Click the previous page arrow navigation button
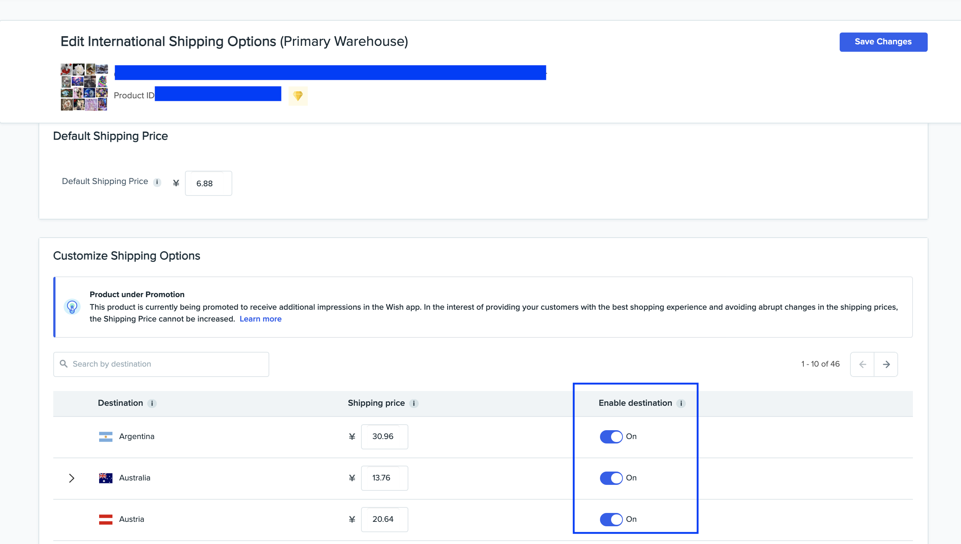 (863, 364)
